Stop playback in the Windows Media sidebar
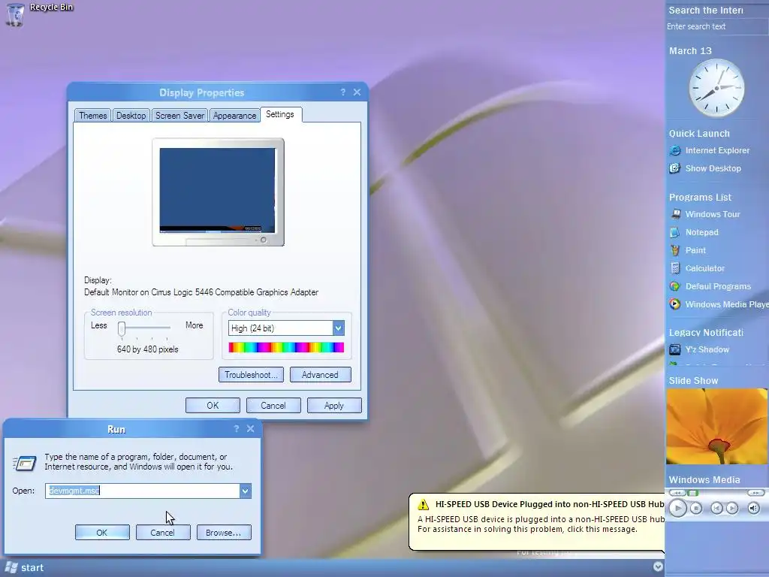This screenshot has width=769, height=577. (696, 509)
